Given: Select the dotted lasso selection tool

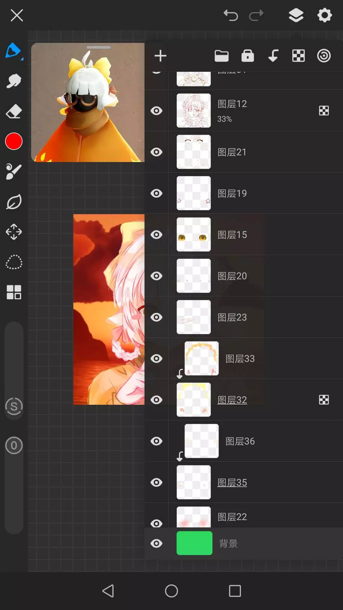Looking at the screenshot, I should pos(14,262).
